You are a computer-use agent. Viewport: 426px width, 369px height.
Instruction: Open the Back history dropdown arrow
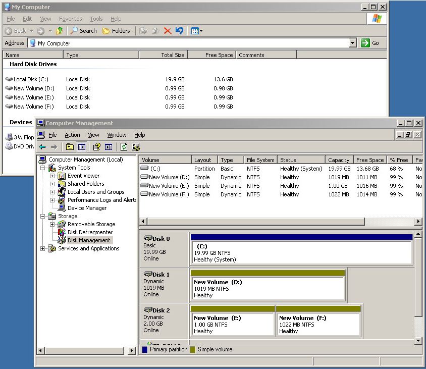31,31
